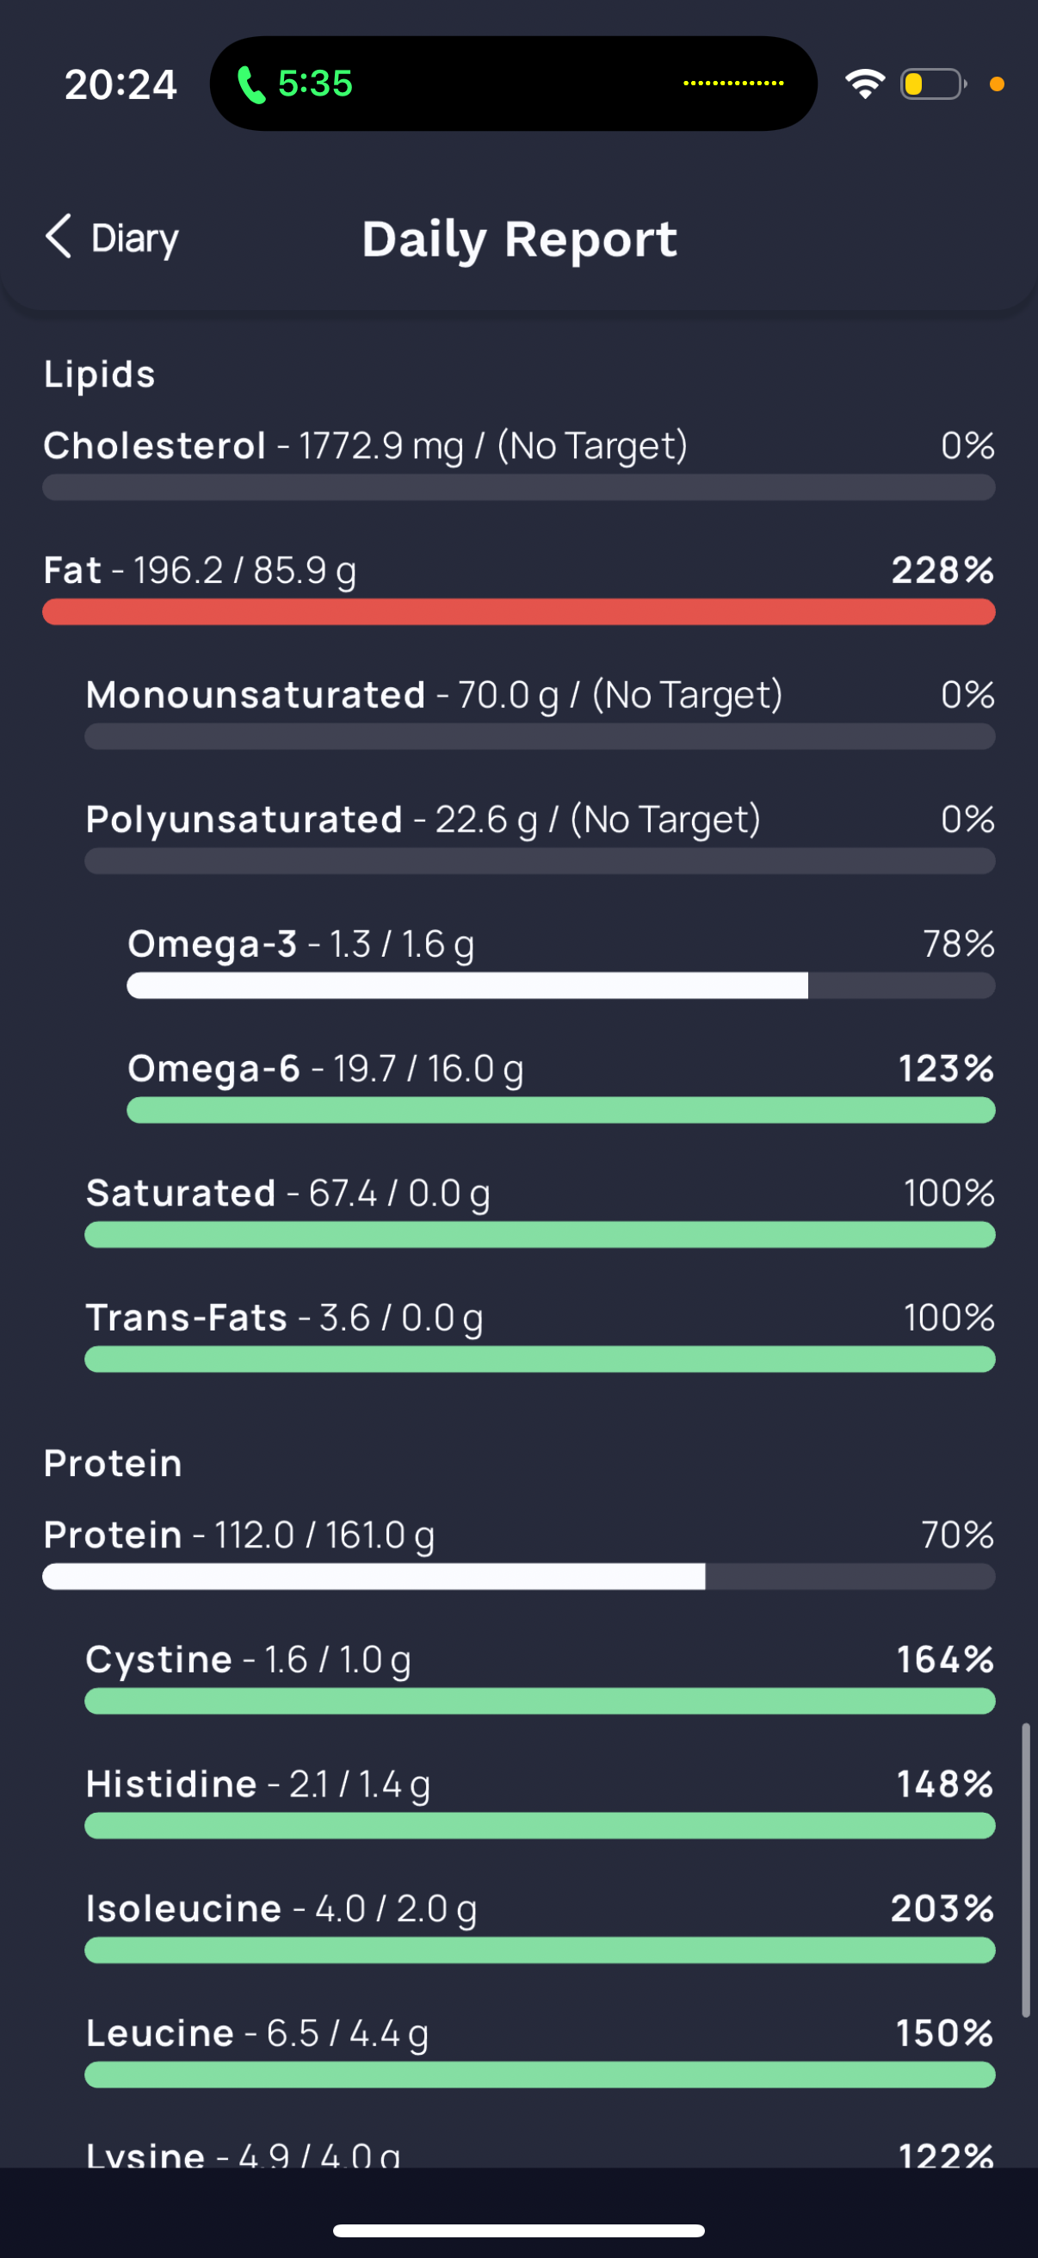The image size is (1038, 2258).
Task: Tap the vertical scrollbar indicator
Action: [x=1026, y=1870]
